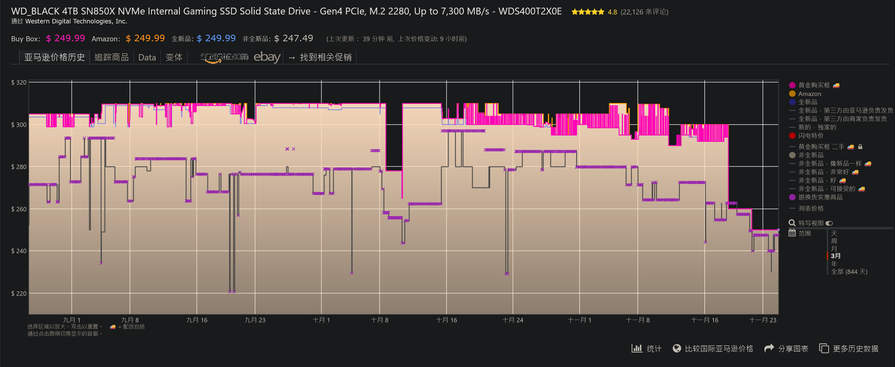Toggle the 退换货实惠商品 purple legend dot
The image size is (895, 367).
(792, 197)
